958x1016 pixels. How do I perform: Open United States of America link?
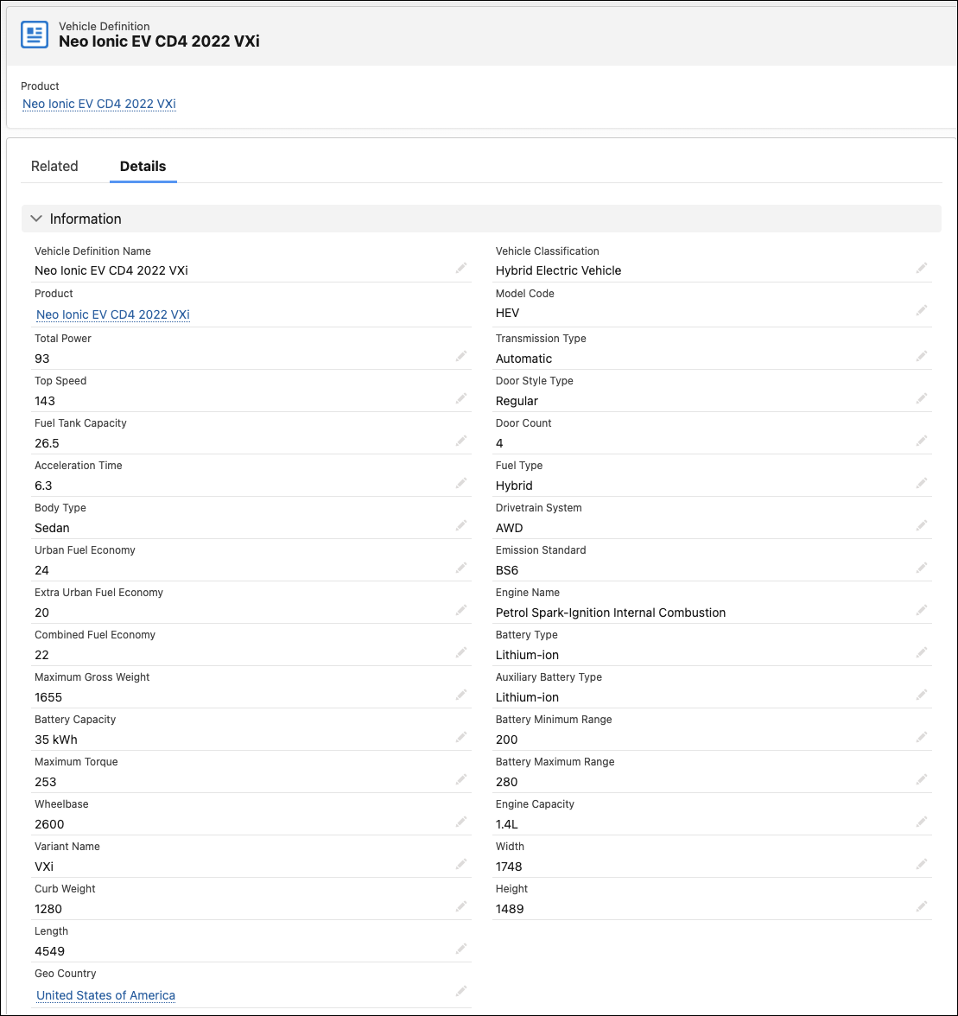pos(105,995)
